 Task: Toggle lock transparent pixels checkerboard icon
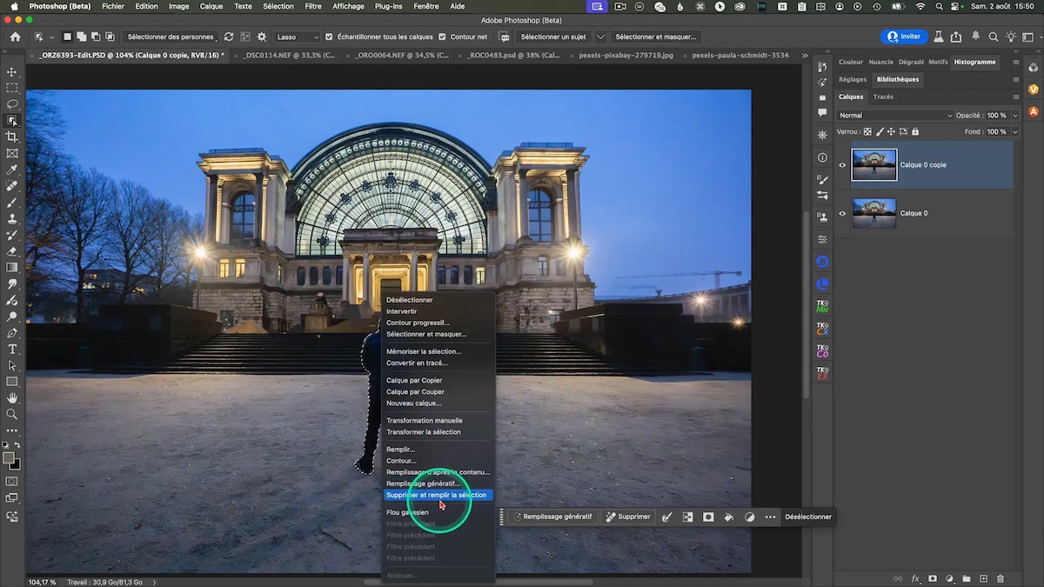pos(867,132)
